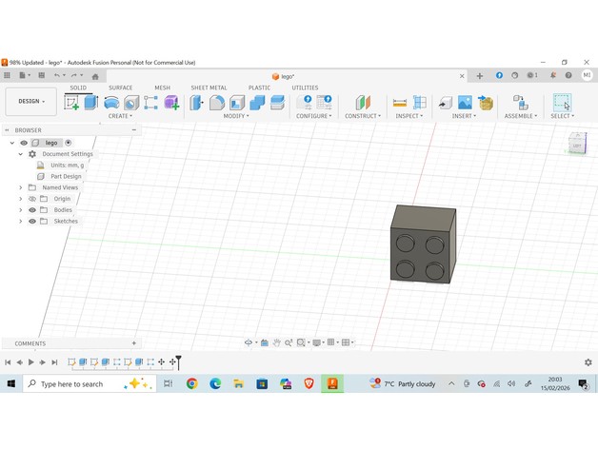
Task: Activate the lego component radio button
Action: click(68, 143)
